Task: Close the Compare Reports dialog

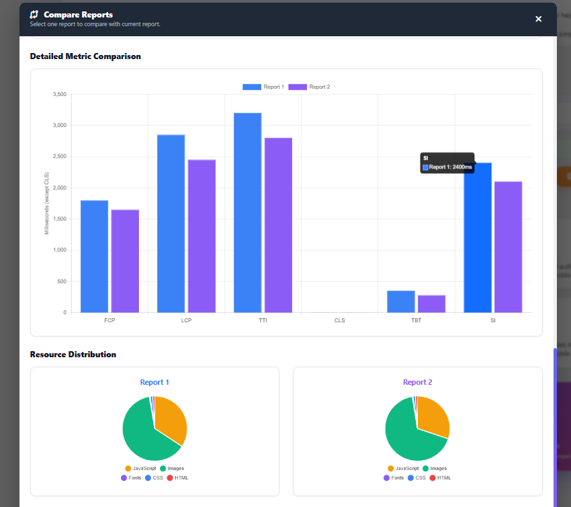Action: [x=538, y=19]
